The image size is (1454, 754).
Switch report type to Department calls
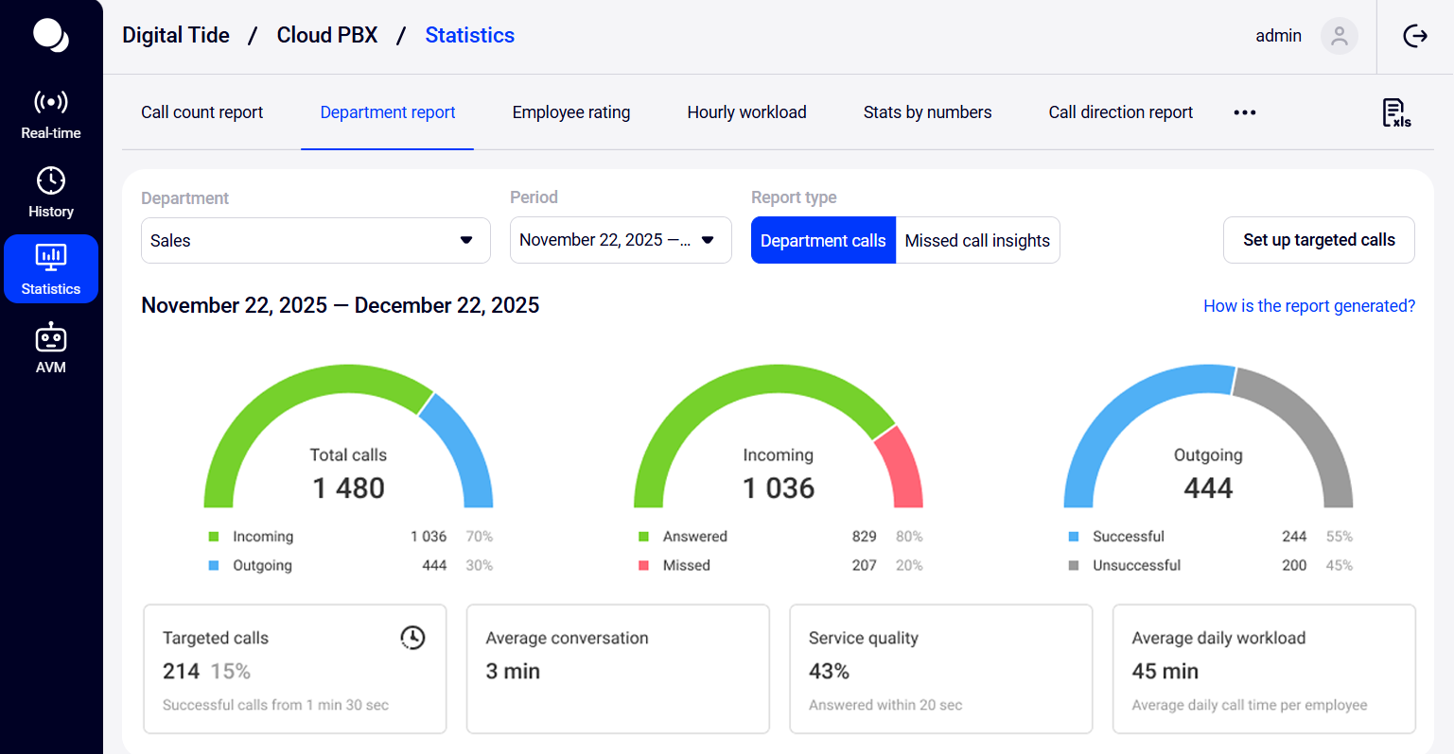(x=823, y=241)
